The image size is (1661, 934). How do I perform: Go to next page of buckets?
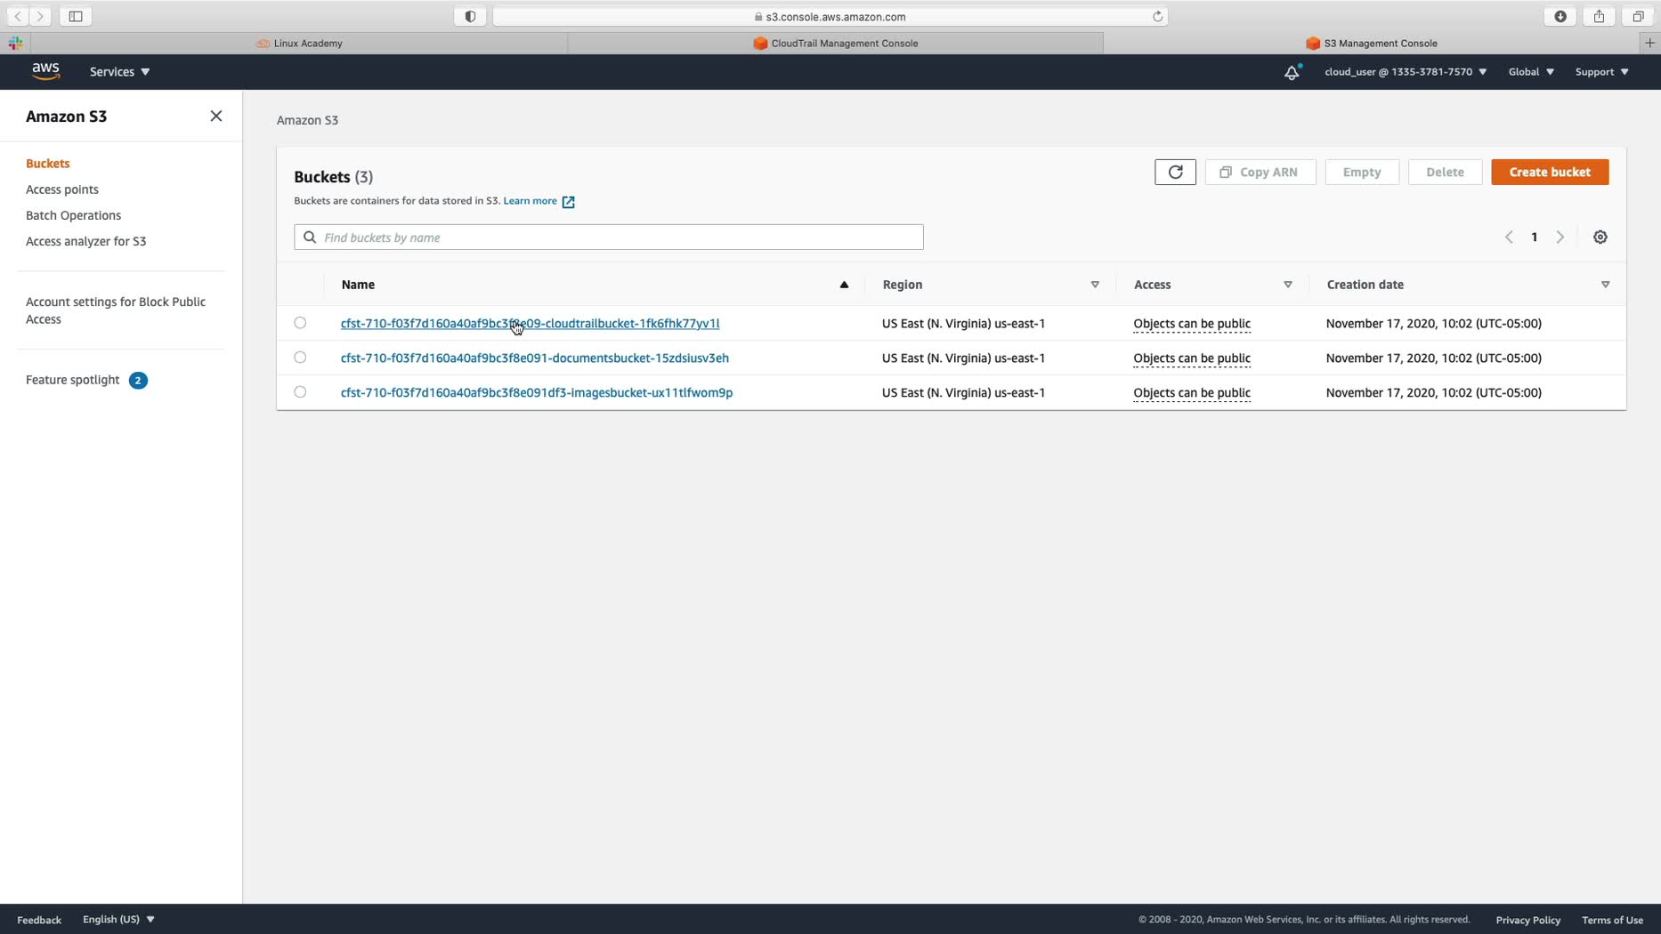click(x=1560, y=238)
